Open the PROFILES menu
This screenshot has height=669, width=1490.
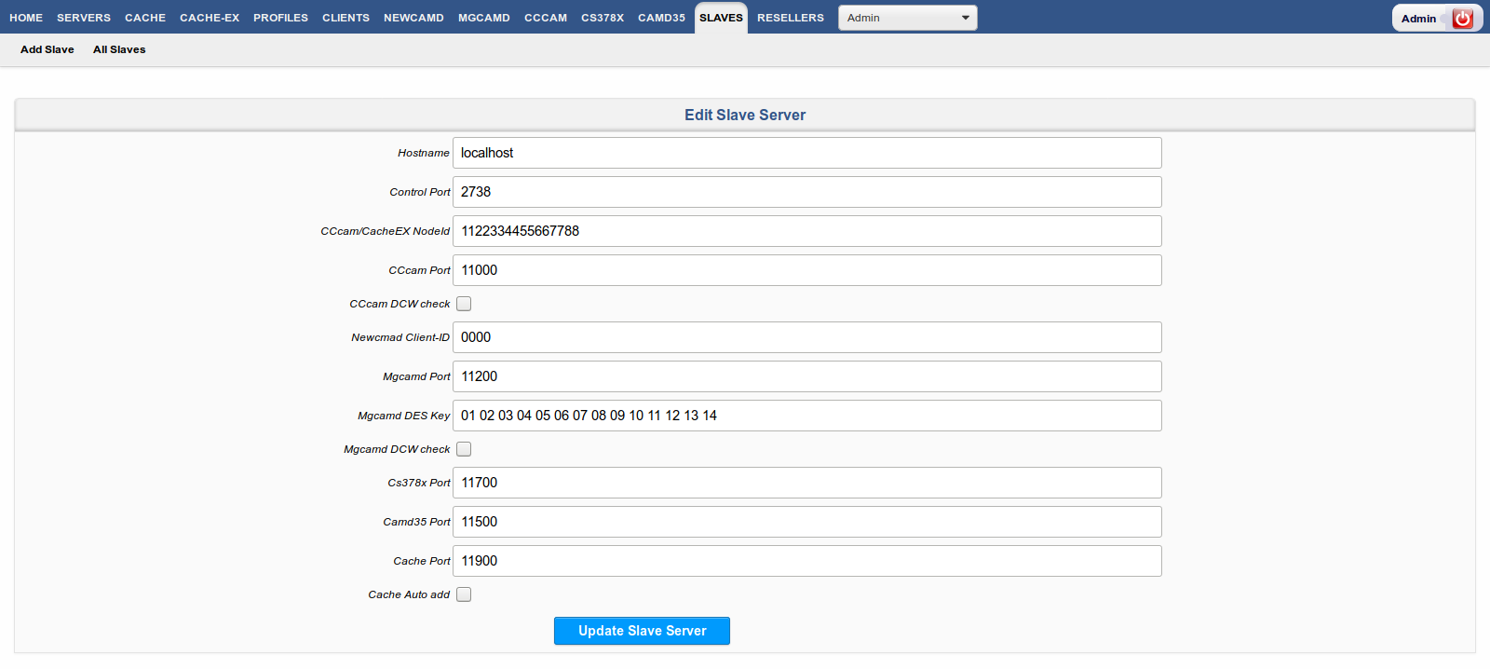[280, 18]
